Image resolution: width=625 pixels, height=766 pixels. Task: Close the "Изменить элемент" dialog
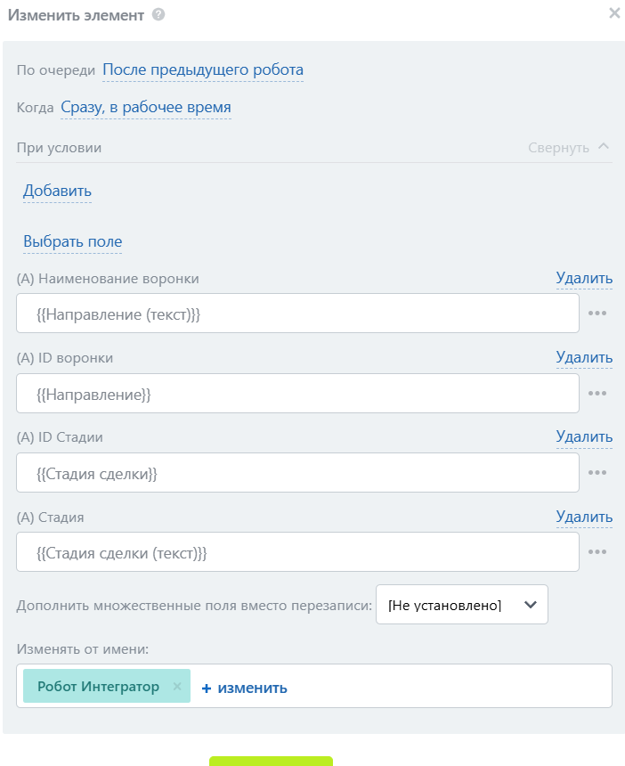(613, 13)
